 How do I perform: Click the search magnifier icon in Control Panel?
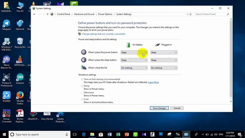[x=228, y=14]
